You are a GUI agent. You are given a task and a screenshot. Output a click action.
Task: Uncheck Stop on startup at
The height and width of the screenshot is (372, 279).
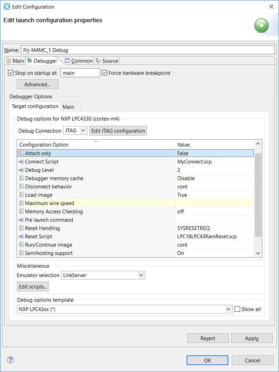point(10,73)
